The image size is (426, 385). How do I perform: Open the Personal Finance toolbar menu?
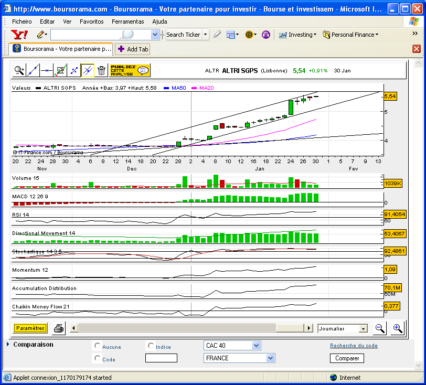pos(350,35)
